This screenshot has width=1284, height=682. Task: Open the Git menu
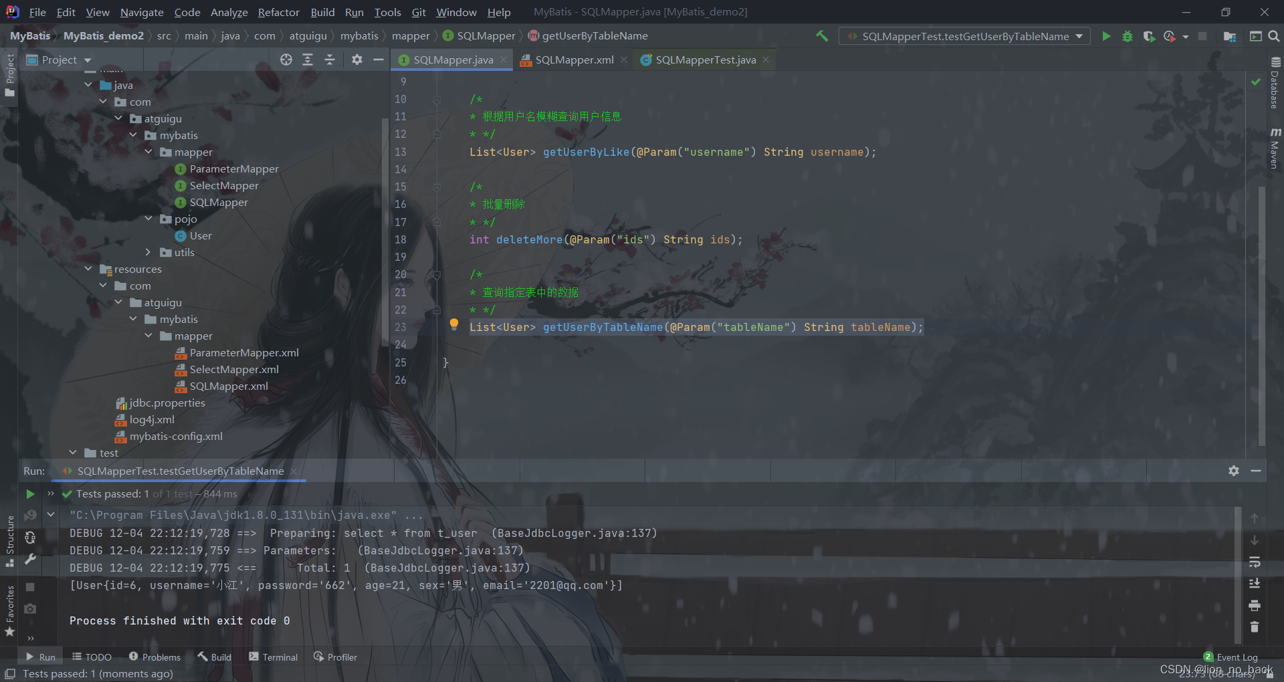click(x=419, y=12)
